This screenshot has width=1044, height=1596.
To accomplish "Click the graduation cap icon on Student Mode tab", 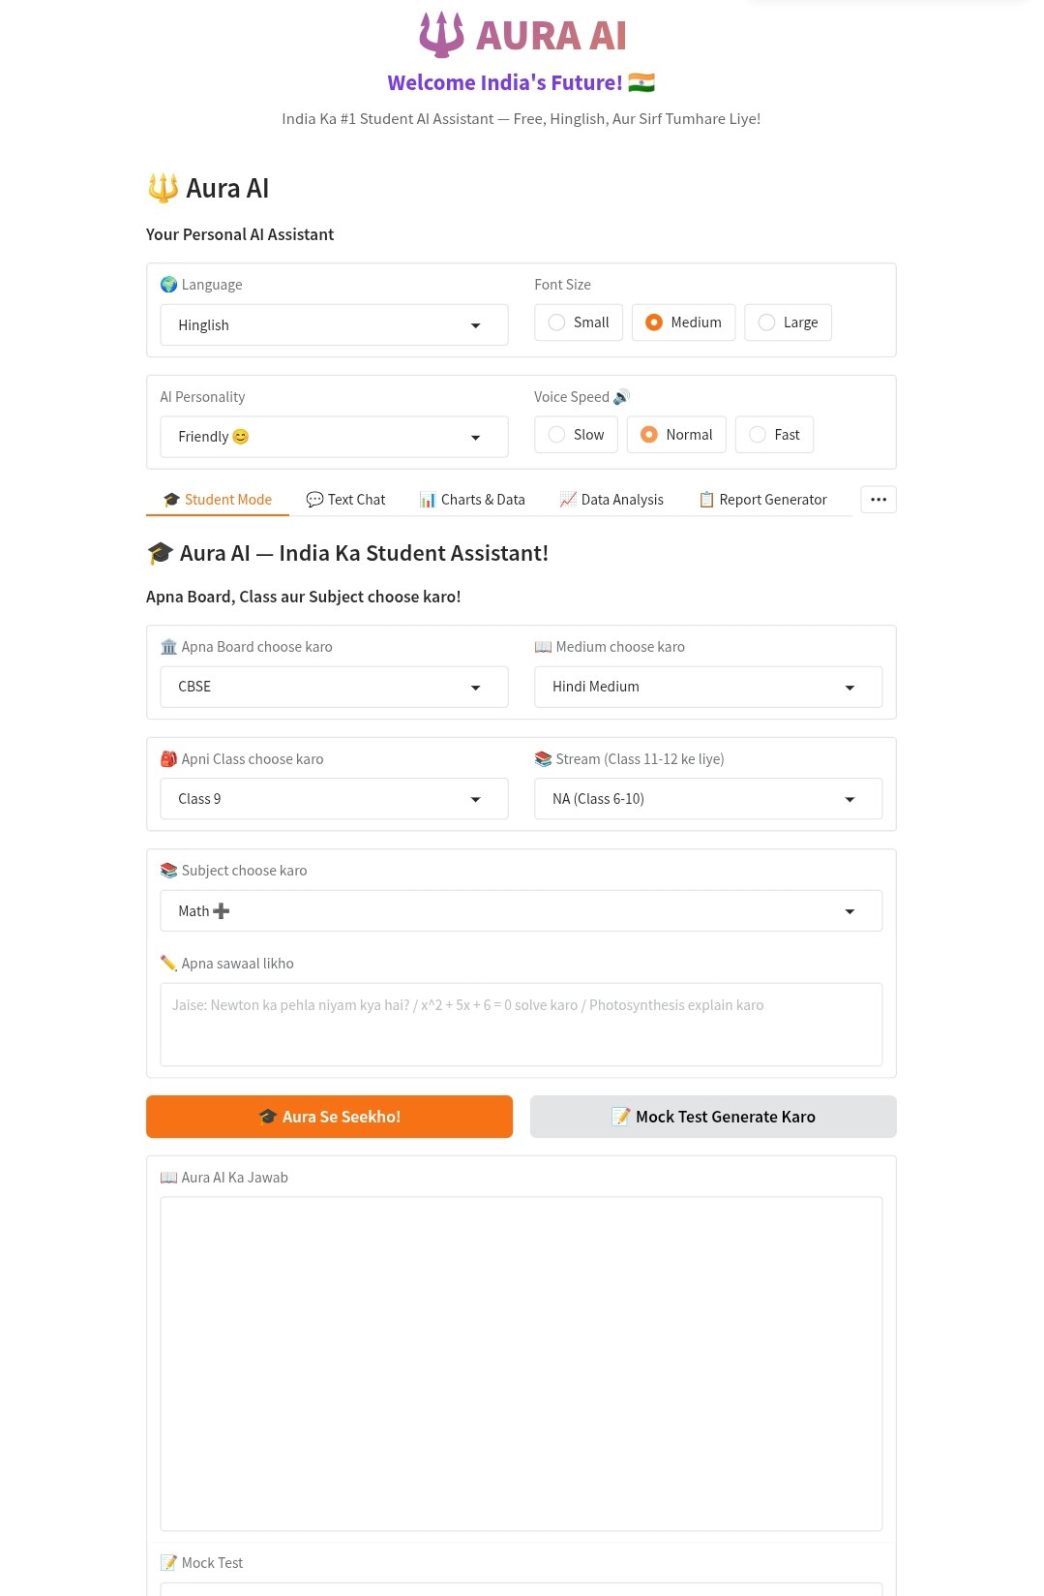I will tap(171, 500).
